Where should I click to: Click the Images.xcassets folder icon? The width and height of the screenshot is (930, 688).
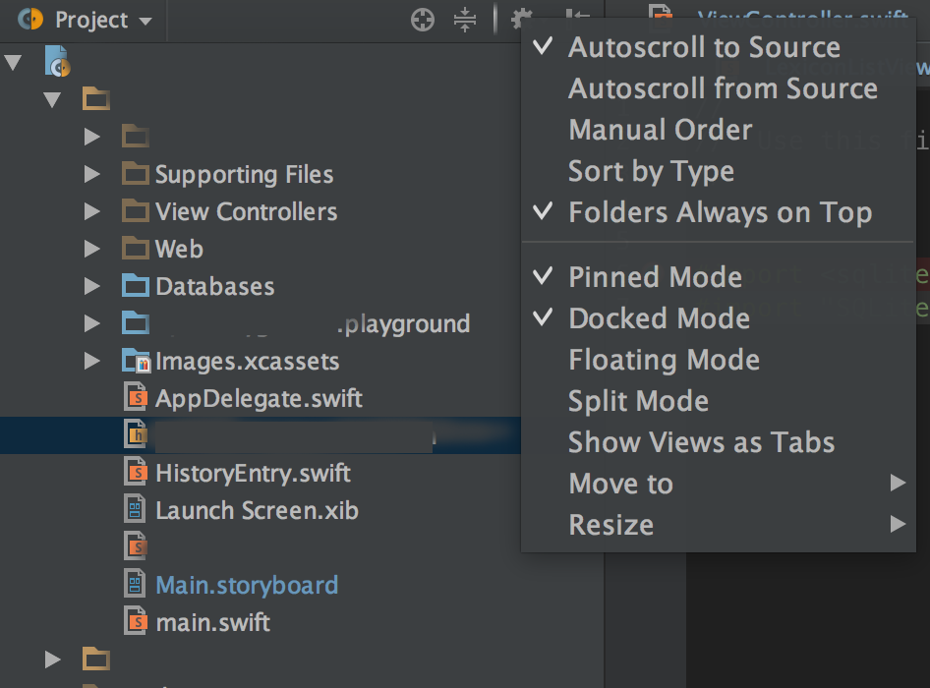(136, 361)
